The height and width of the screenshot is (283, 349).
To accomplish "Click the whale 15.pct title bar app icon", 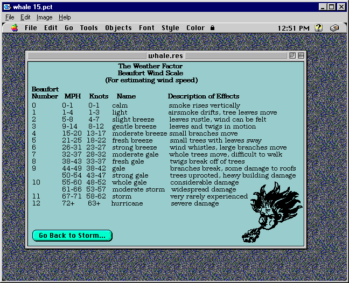I will point(8,7).
